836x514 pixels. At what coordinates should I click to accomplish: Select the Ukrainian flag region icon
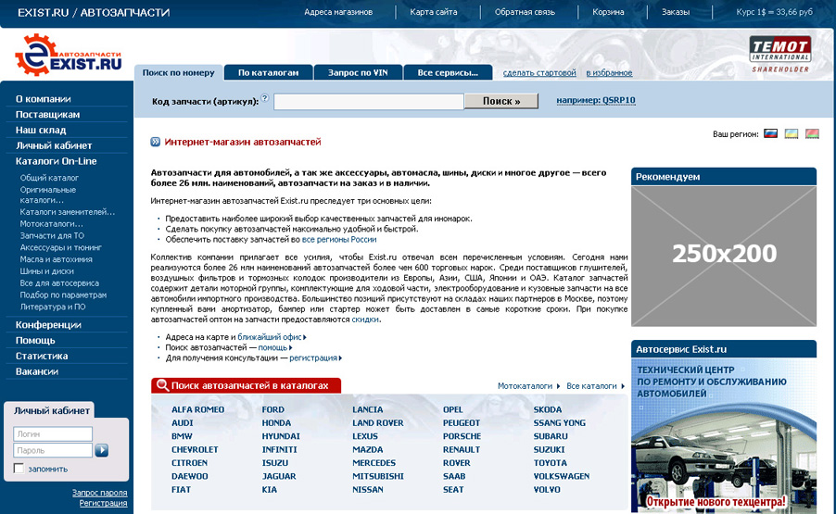[792, 134]
